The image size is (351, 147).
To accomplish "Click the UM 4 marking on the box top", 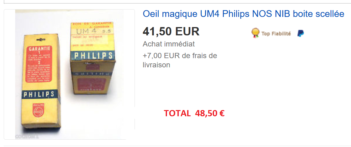I will (x=86, y=31).
